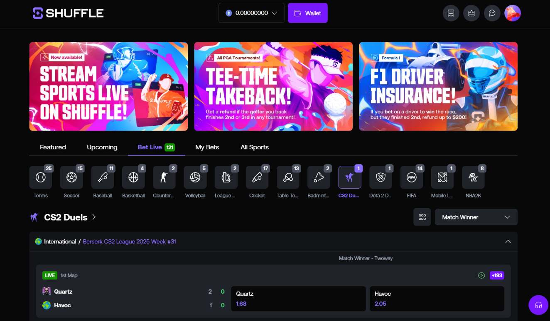The width and height of the screenshot is (550, 321).
Task: Switch to the Upcoming tab
Action: pyautogui.click(x=102, y=147)
